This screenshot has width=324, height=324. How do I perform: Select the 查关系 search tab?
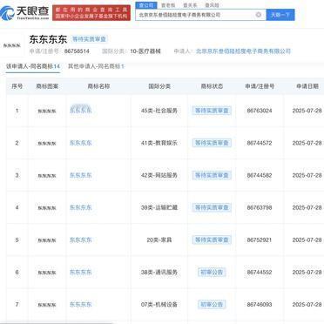coord(190,5)
